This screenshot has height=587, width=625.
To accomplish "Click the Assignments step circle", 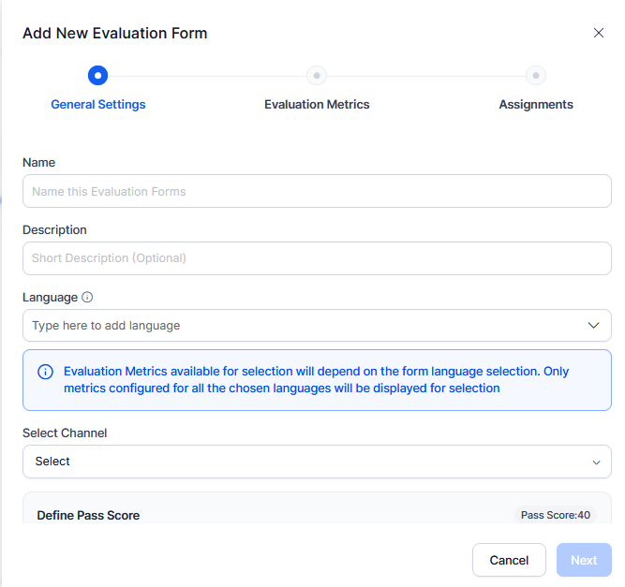I will tap(536, 75).
